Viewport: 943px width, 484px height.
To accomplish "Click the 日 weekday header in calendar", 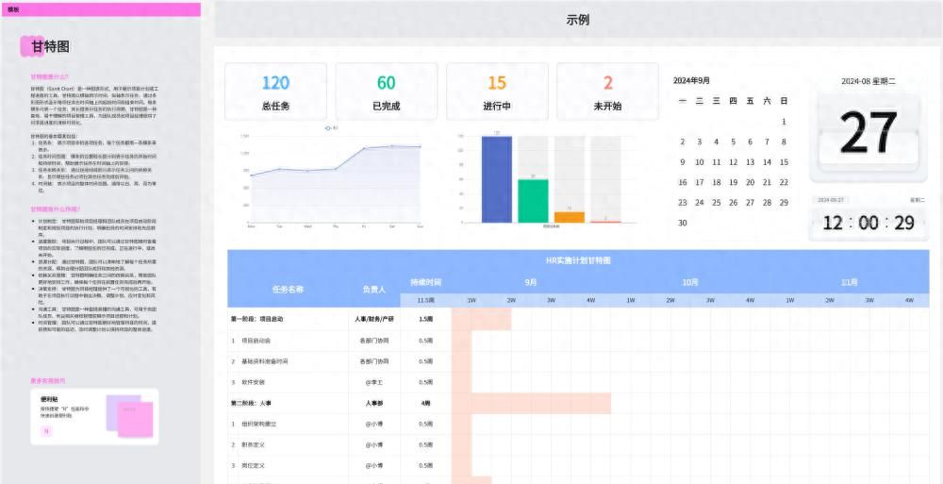I will (784, 101).
